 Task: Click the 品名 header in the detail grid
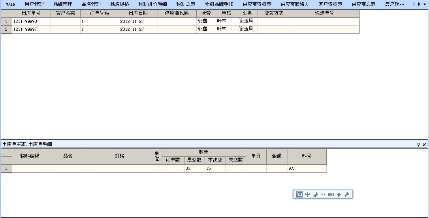[68, 156]
